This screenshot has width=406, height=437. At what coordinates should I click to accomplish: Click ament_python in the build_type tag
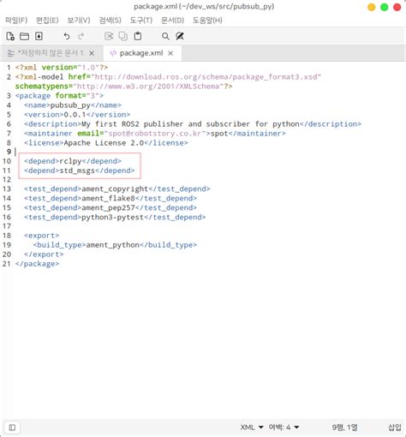[x=112, y=245]
